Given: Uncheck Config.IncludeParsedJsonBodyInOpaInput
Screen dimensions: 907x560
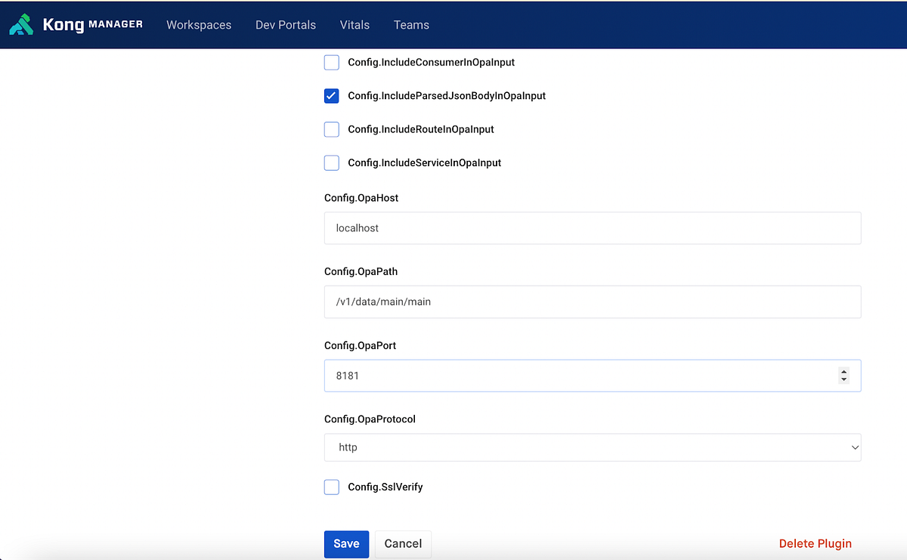Looking at the screenshot, I should [331, 96].
